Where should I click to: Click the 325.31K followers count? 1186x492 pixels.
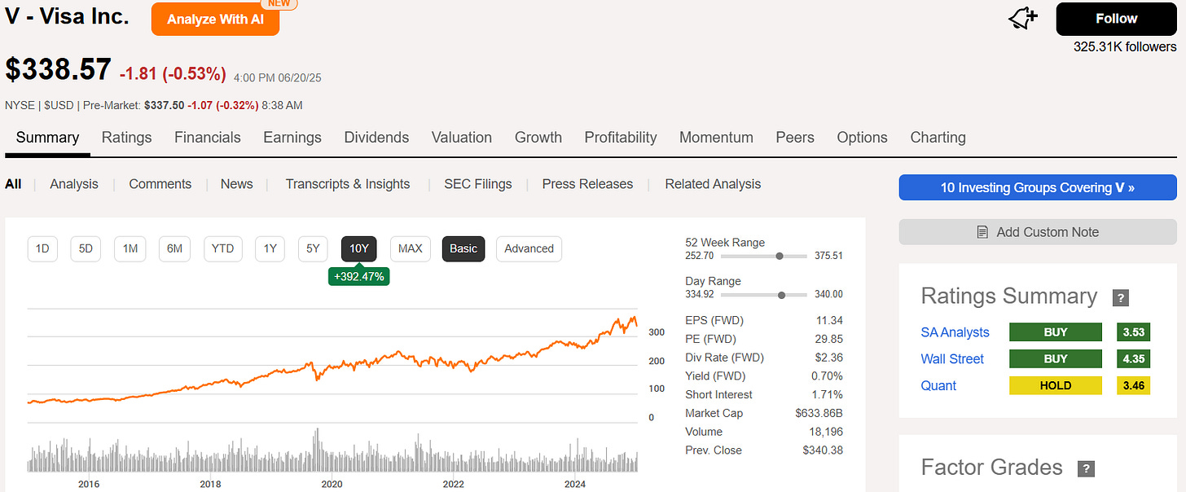[1125, 47]
